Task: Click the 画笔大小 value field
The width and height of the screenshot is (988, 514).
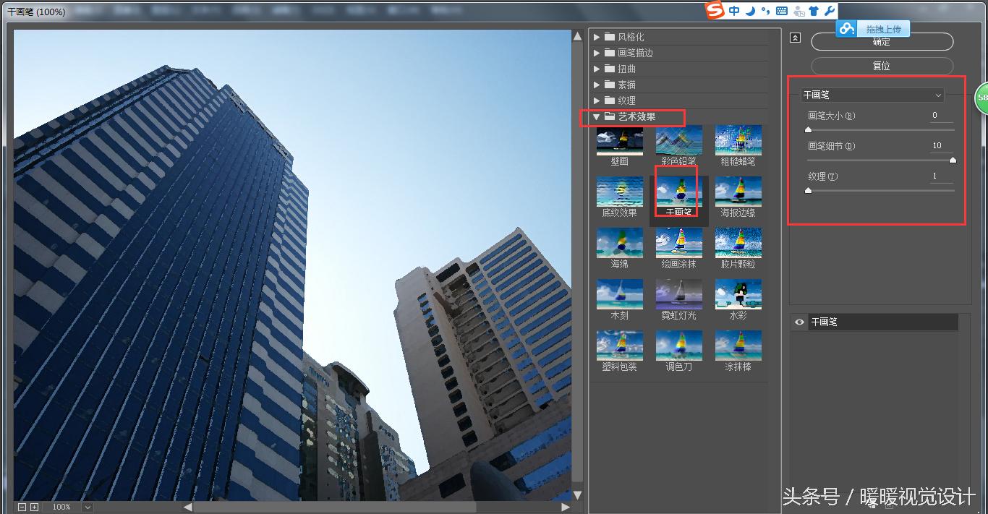Action: 941,116
